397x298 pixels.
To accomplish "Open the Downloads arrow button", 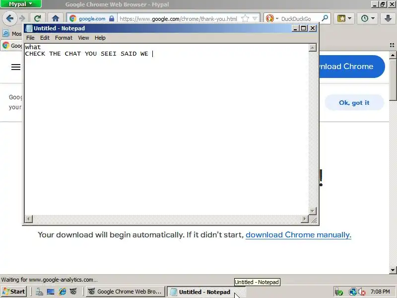I will (388, 18).
